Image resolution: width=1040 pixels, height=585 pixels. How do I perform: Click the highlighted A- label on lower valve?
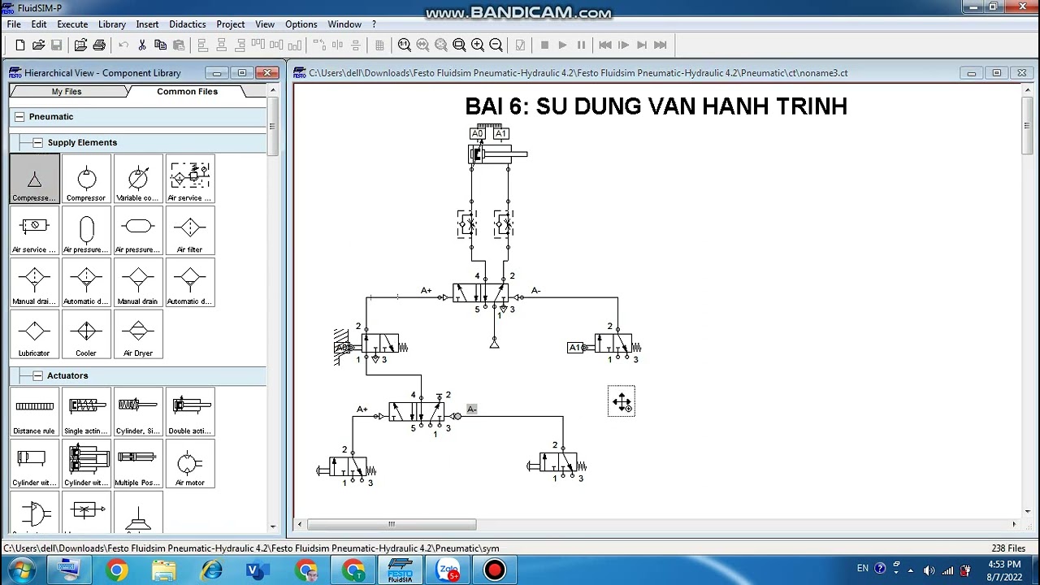pyautogui.click(x=471, y=409)
